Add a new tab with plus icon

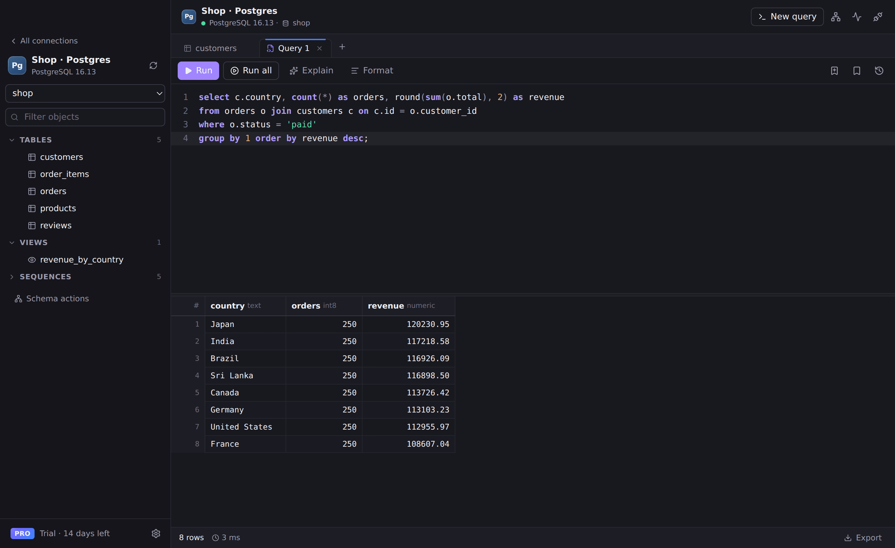(x=342, y=47)
